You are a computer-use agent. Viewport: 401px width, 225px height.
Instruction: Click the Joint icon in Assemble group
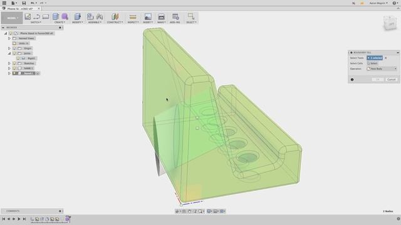100,17
